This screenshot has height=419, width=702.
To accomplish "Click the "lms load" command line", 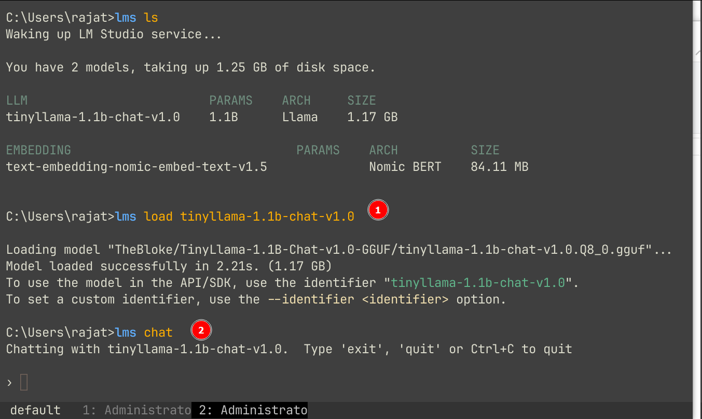I will pyautogui.click(x=235, y=216).
